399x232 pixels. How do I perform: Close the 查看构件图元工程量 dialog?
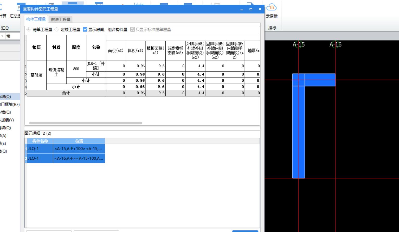260,9
